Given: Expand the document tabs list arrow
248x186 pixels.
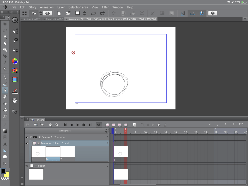Looking at the screenshot, I should pyautogui.click(x=245, y=19).
